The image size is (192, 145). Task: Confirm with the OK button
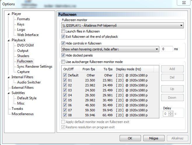click(130, 138)
